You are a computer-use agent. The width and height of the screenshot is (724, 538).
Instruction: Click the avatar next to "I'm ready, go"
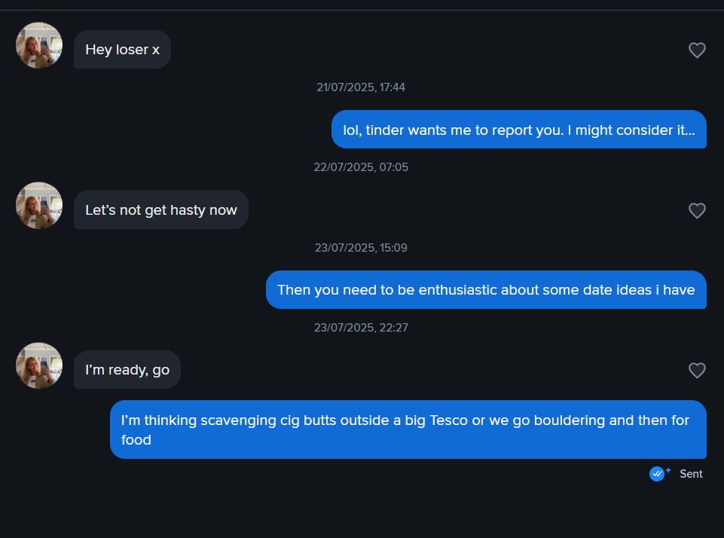[39, 365]
